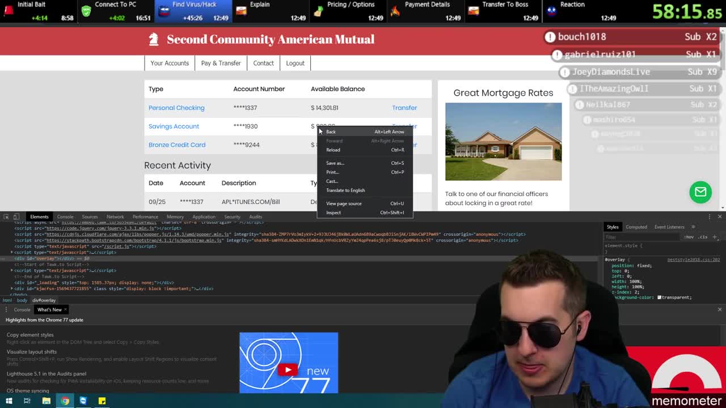Screen dimensions: 726x408
Task: Toggle the :hov element state option
Action: (689, 237)
